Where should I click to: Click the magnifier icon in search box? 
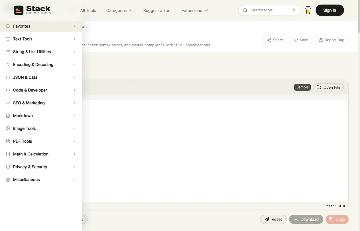(x=245, y=10)
